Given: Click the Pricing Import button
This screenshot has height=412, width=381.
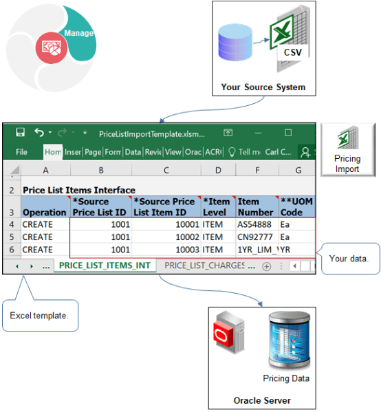Looking at the screenshot, I should pos(348,150).
